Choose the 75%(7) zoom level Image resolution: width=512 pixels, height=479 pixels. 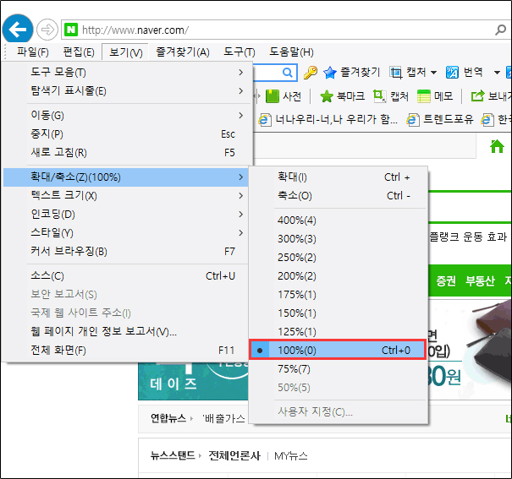tap(294, 368)
